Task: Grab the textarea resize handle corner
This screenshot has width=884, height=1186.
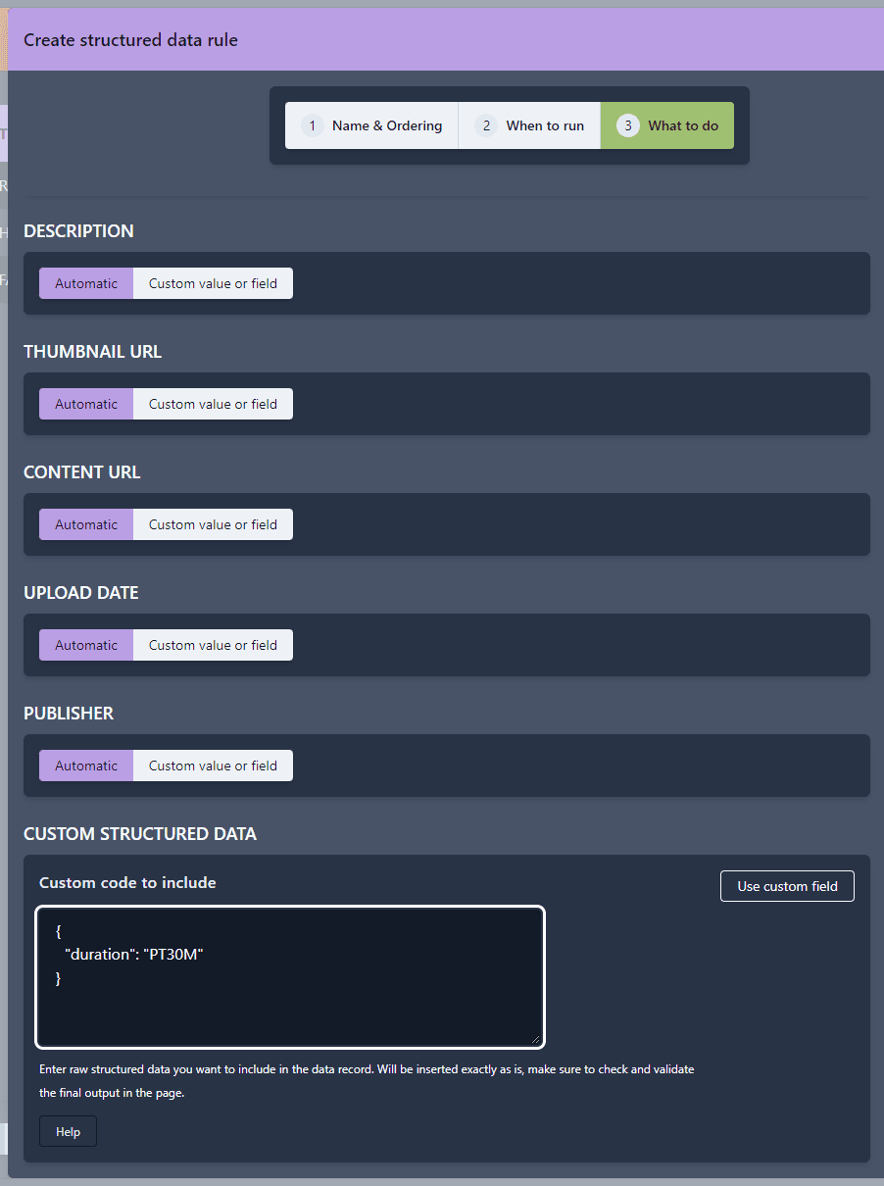Action: [x=535, y=1038]
